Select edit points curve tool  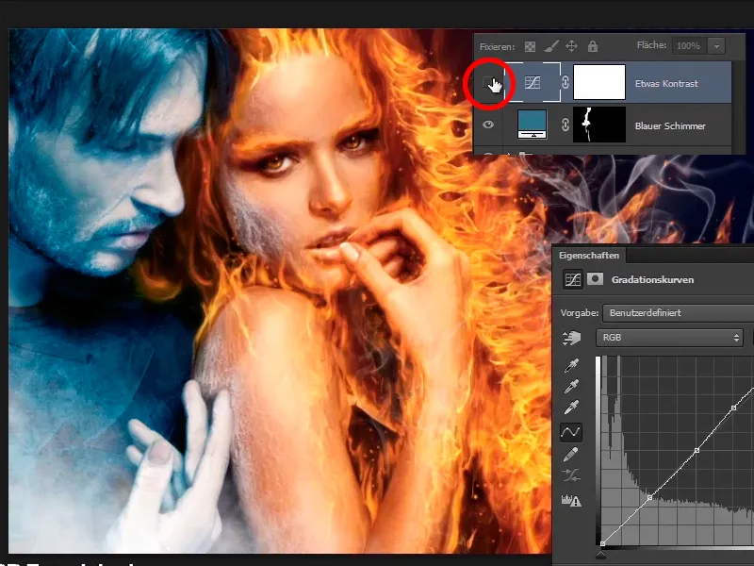pyautogui.click(x=571, y=432)
